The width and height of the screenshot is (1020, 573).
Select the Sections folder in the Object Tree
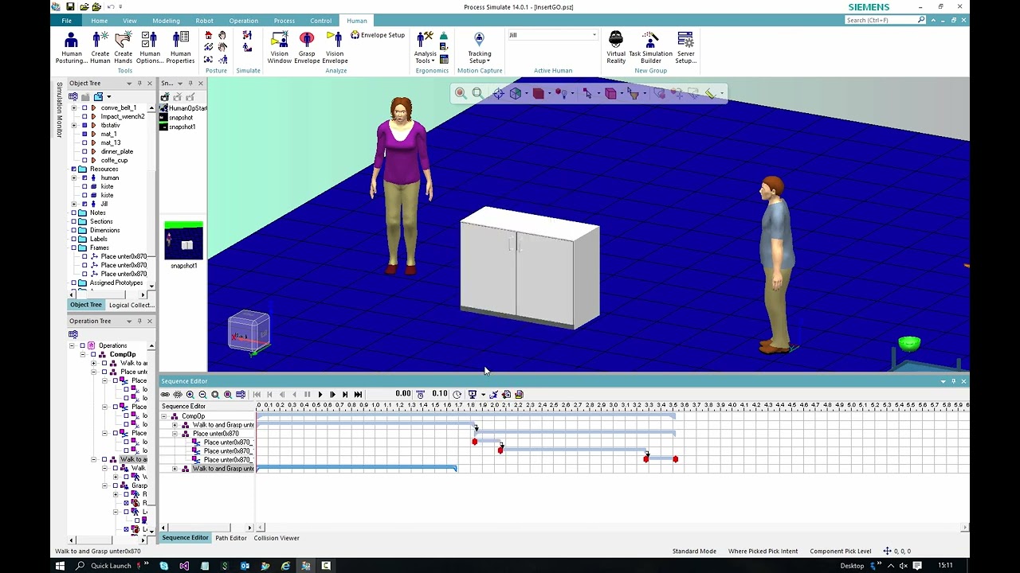(101, 221)
